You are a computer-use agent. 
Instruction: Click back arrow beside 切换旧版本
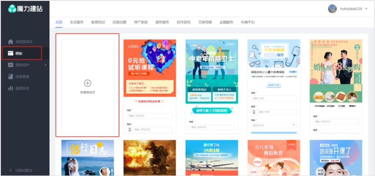click(x=10, y=171)
